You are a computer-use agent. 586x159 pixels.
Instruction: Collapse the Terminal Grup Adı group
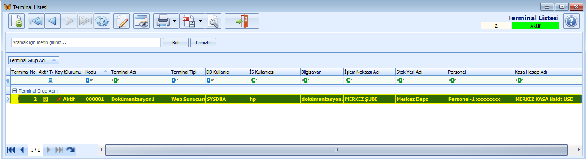pos(14,91)
